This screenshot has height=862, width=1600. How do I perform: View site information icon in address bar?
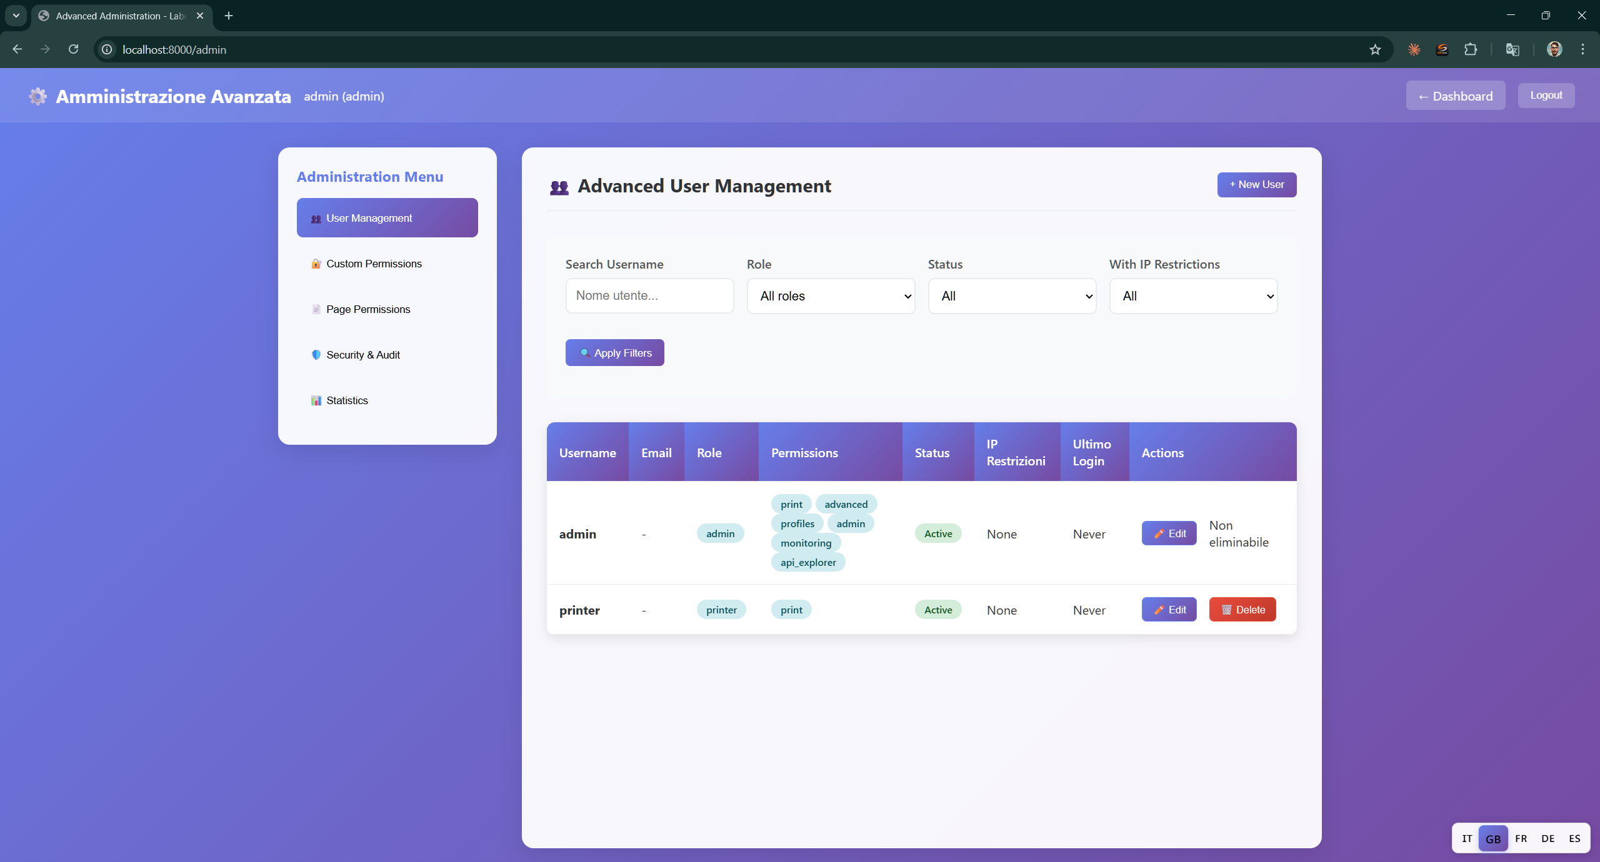107,49
